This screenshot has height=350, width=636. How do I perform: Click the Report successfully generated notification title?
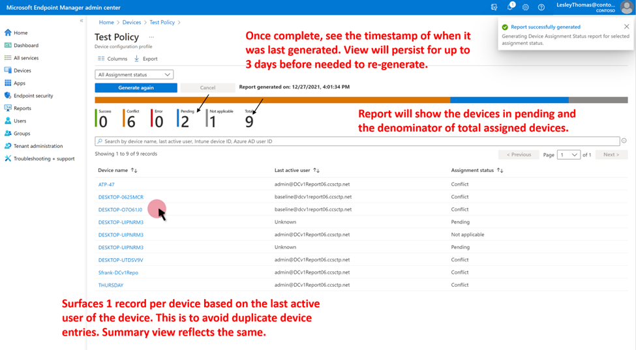coord(545,27)
